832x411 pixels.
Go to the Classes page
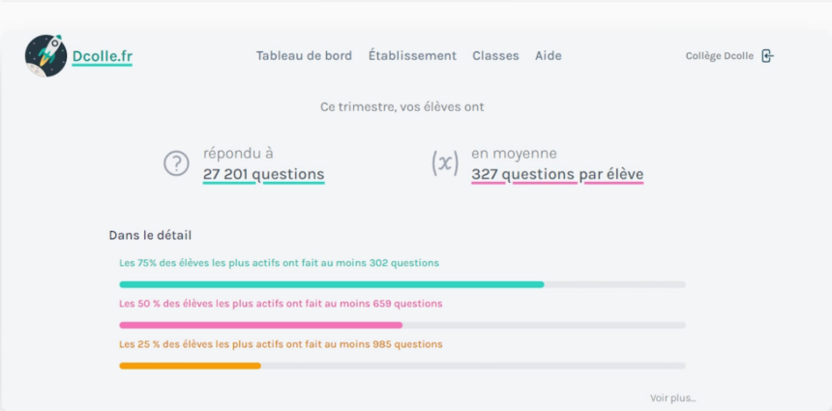point(495,56)
